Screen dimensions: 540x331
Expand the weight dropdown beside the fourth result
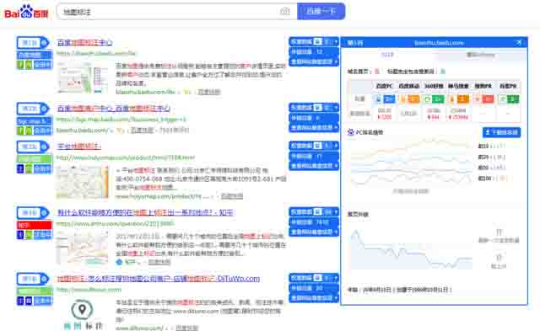point(314,211)
